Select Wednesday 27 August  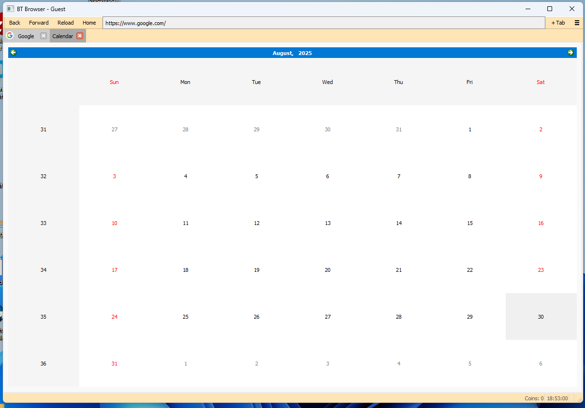[328, 317]
